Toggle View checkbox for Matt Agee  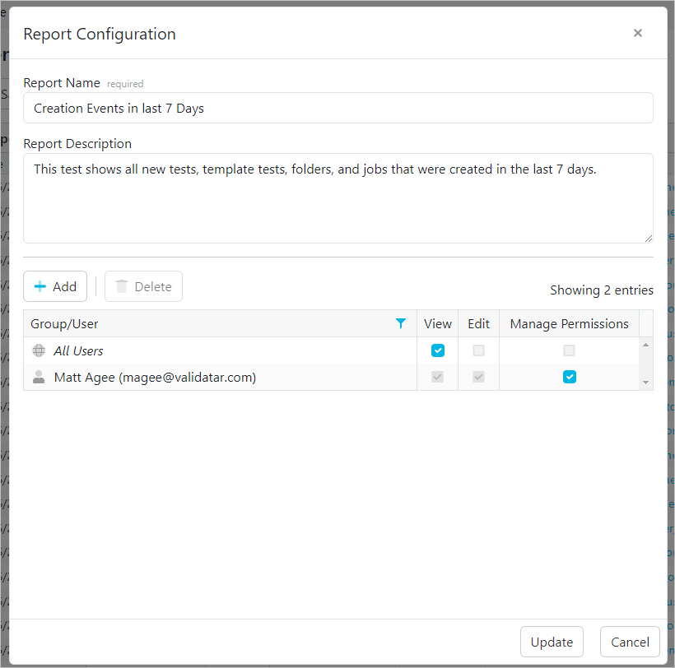click(437, 378)
